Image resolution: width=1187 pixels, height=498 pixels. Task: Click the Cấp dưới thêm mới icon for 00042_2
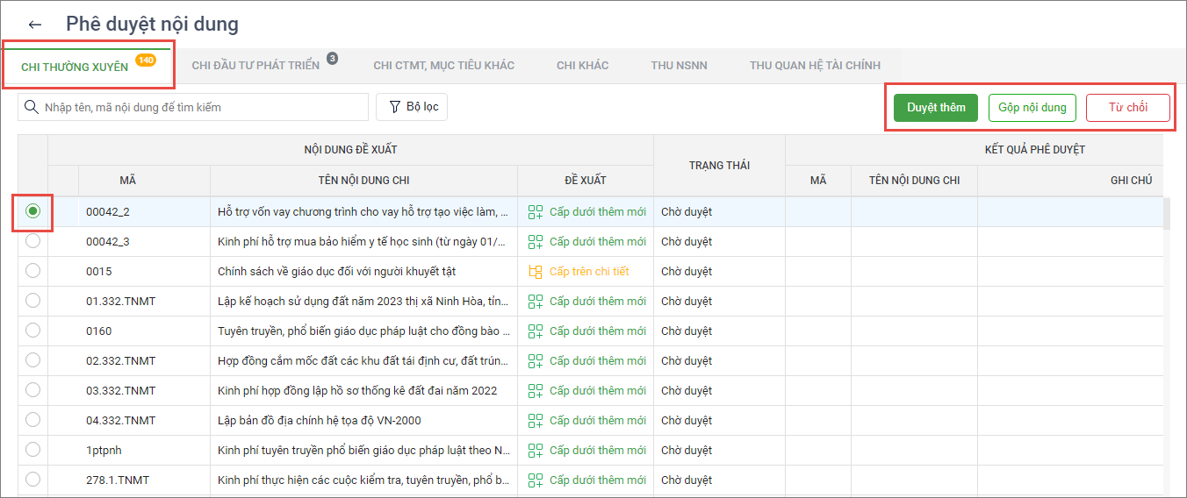click(536, 211)
